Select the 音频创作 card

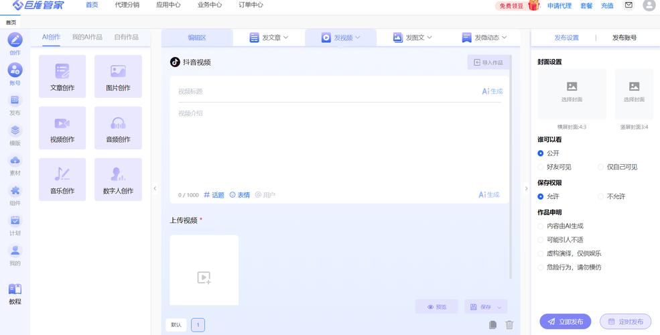119,128
